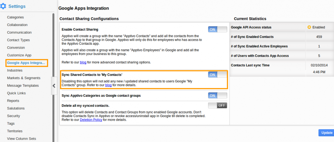Viewport: 334px width, 142px height.
Task: Open the Deletion Policy link
Action: click(x=91, y=120)
